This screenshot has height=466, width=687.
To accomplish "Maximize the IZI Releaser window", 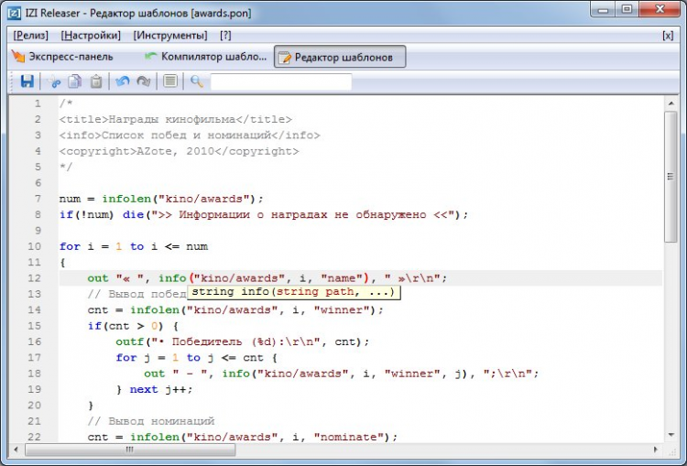I will click(627, 9).
